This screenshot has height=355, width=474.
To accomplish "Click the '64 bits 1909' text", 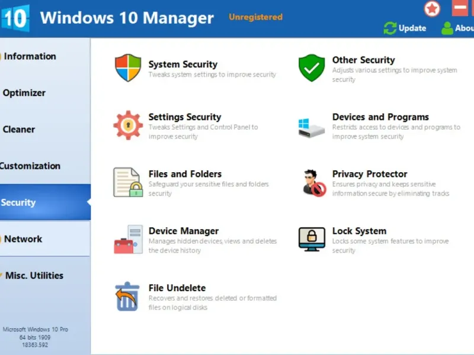I will (x=35, y=337).
